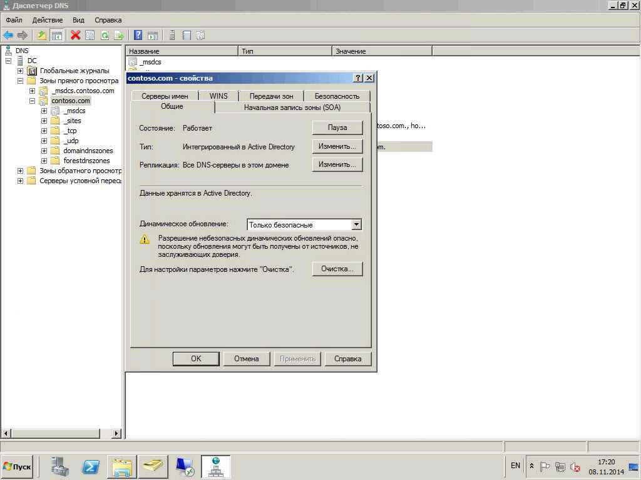Select the domaindnszones tree item

(x=88, y=151)
